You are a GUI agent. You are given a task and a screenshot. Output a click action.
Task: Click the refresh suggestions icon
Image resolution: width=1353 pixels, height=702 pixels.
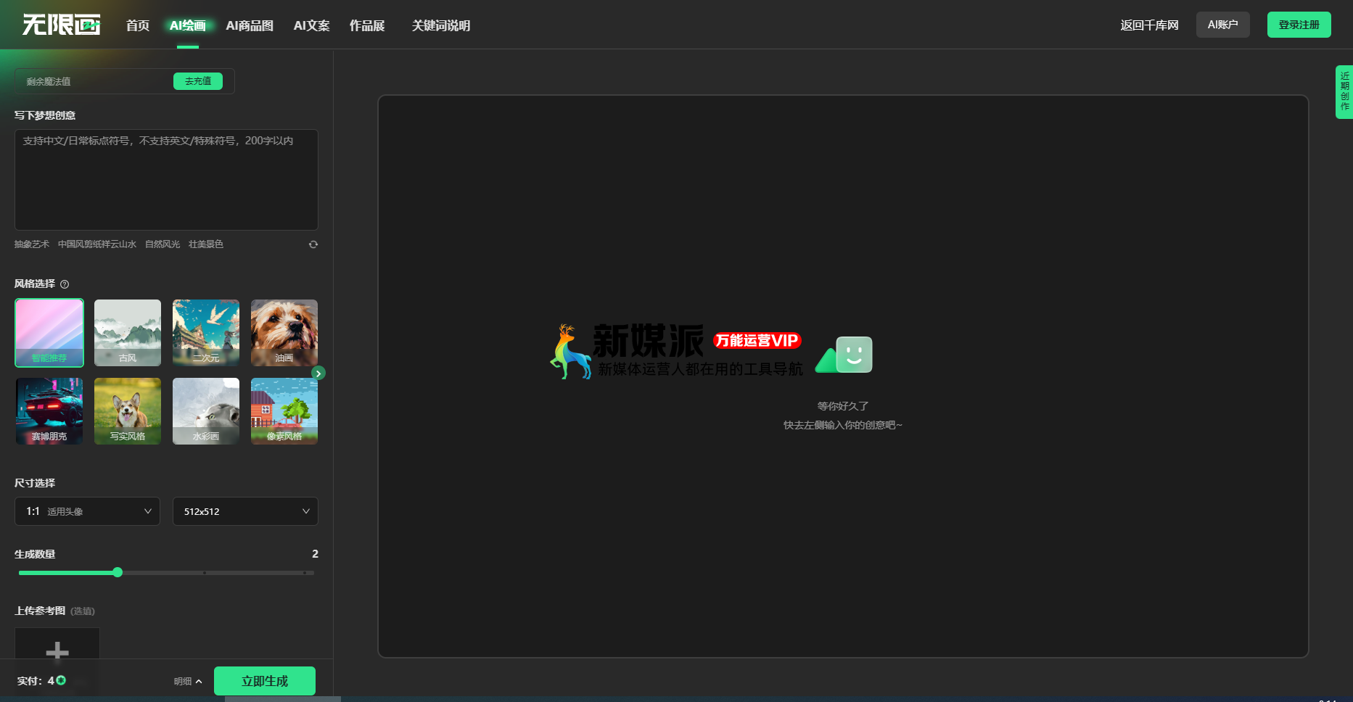(313, 244)
